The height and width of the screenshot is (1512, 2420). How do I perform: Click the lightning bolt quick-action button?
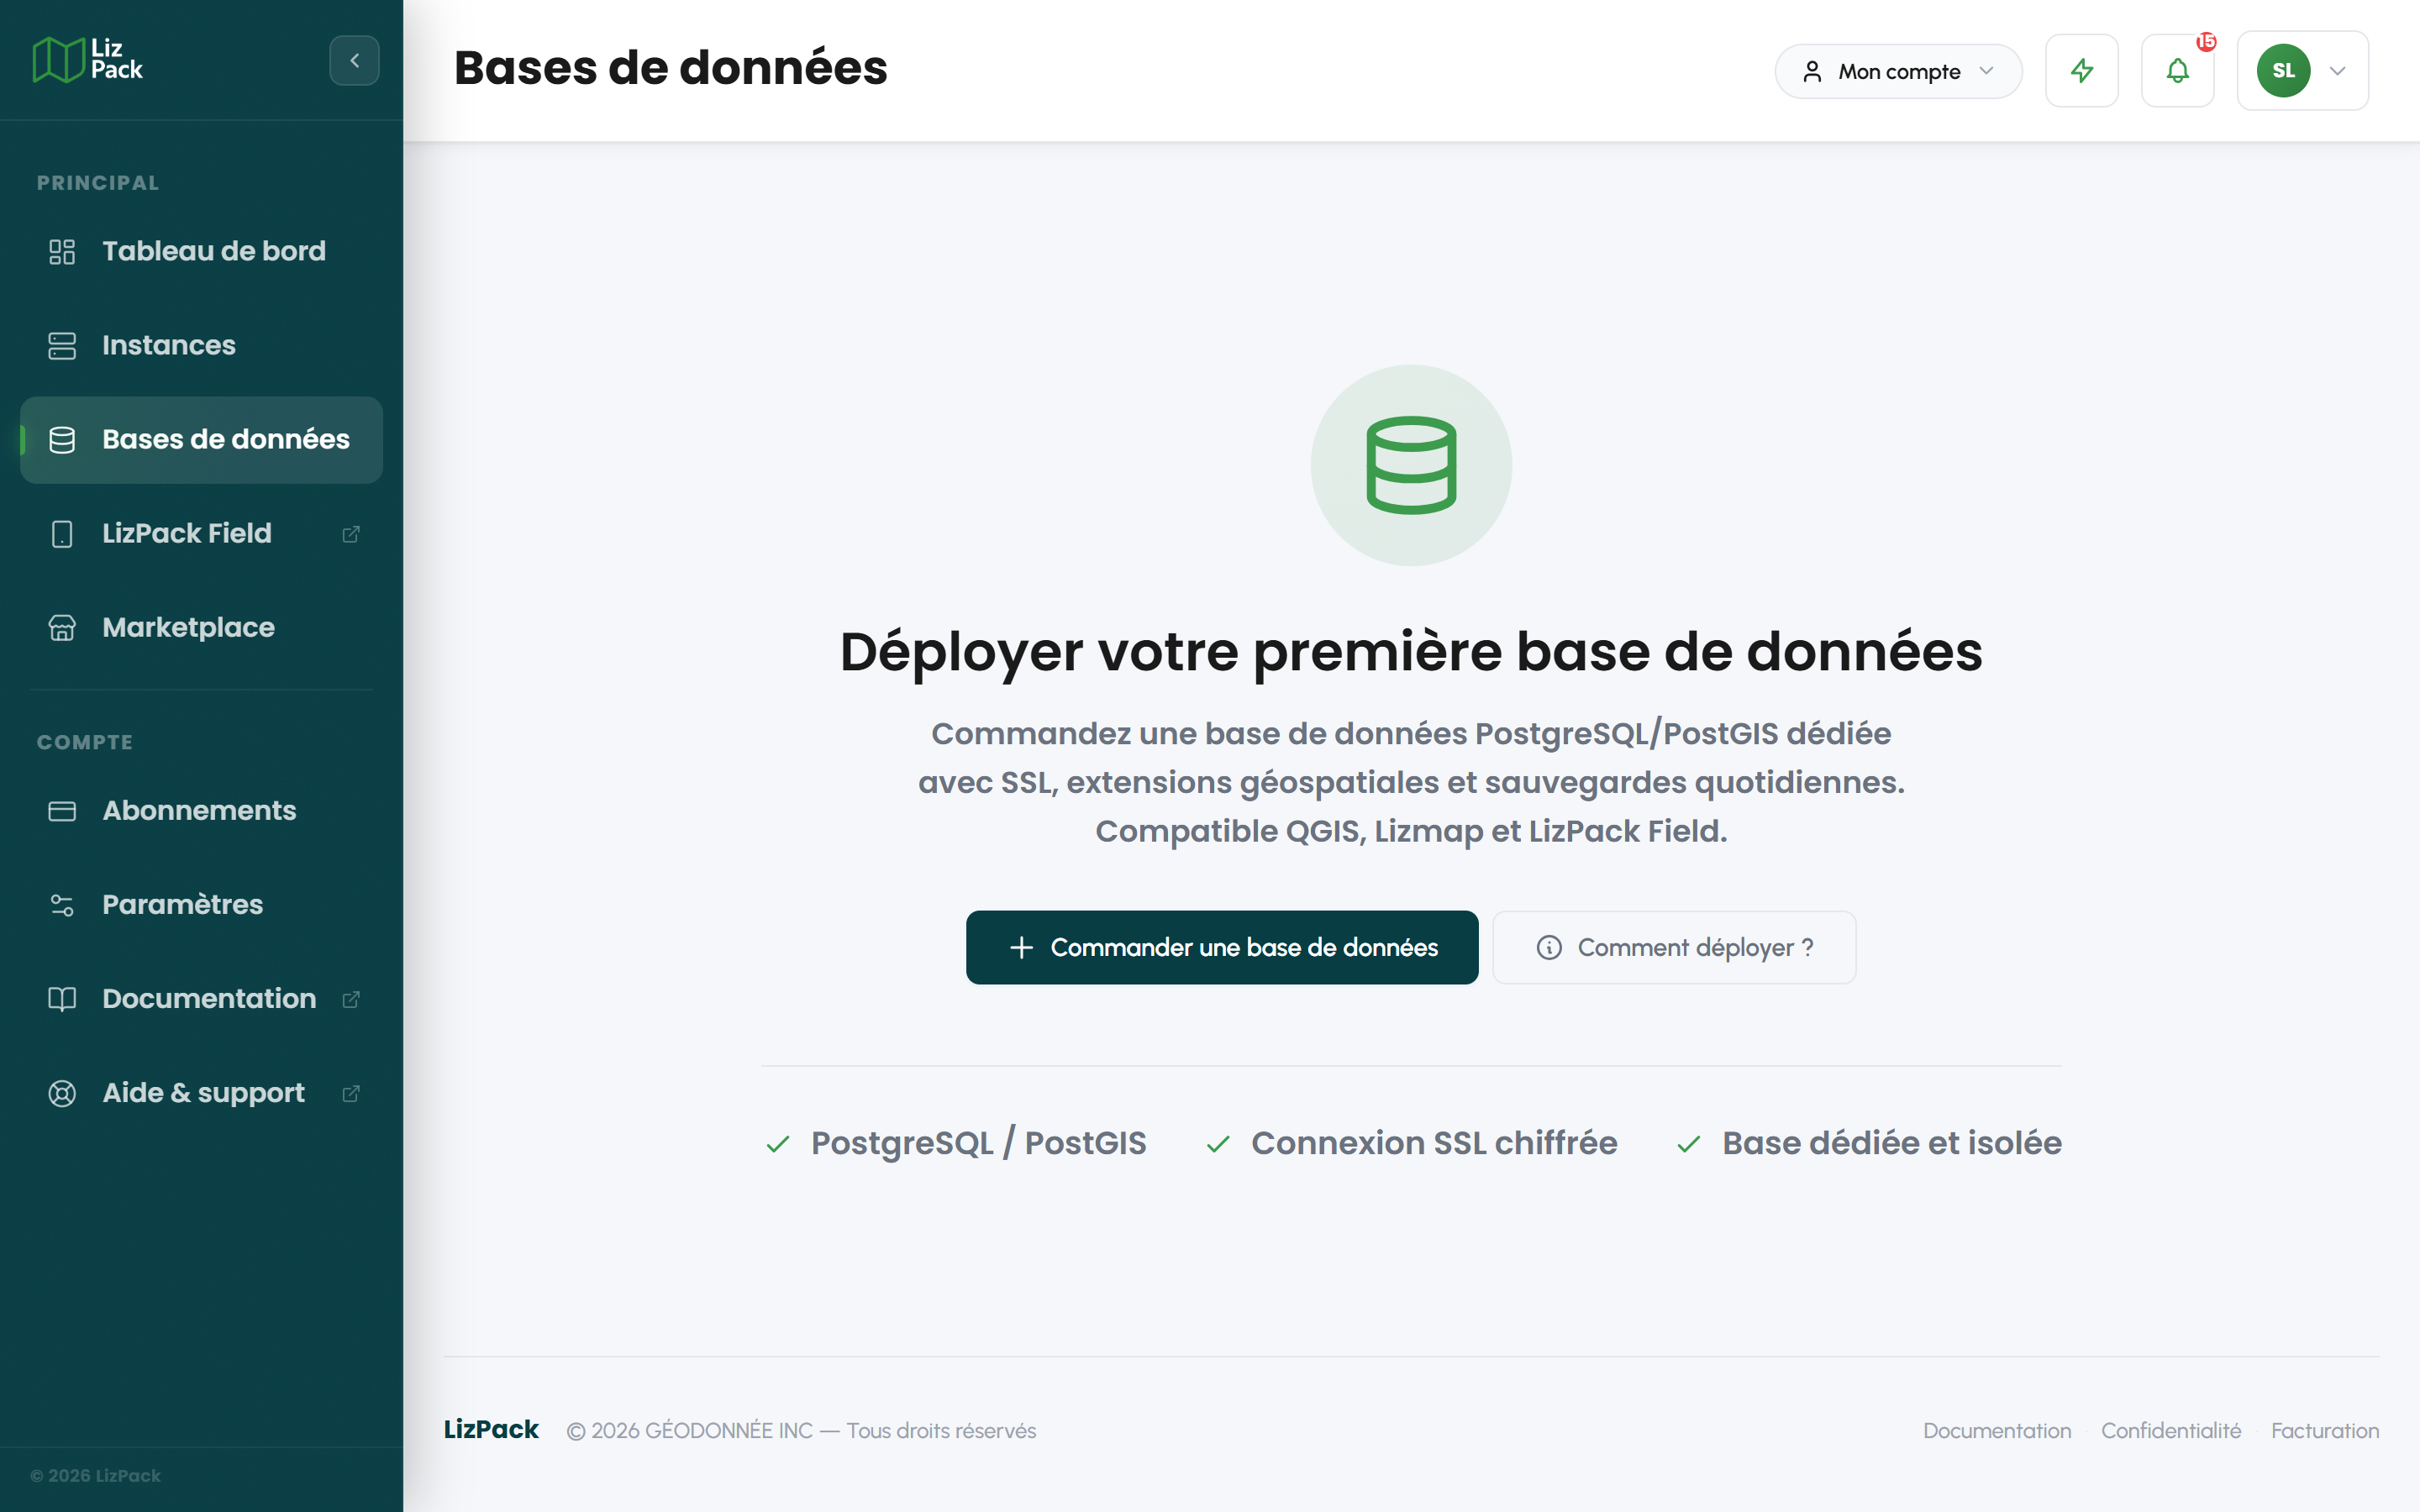2082,71
